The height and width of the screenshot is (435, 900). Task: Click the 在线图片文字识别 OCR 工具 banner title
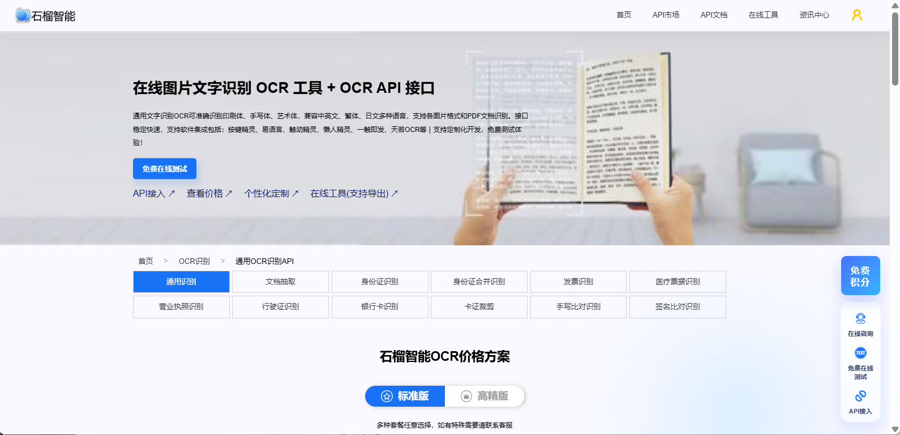[284, 88]
